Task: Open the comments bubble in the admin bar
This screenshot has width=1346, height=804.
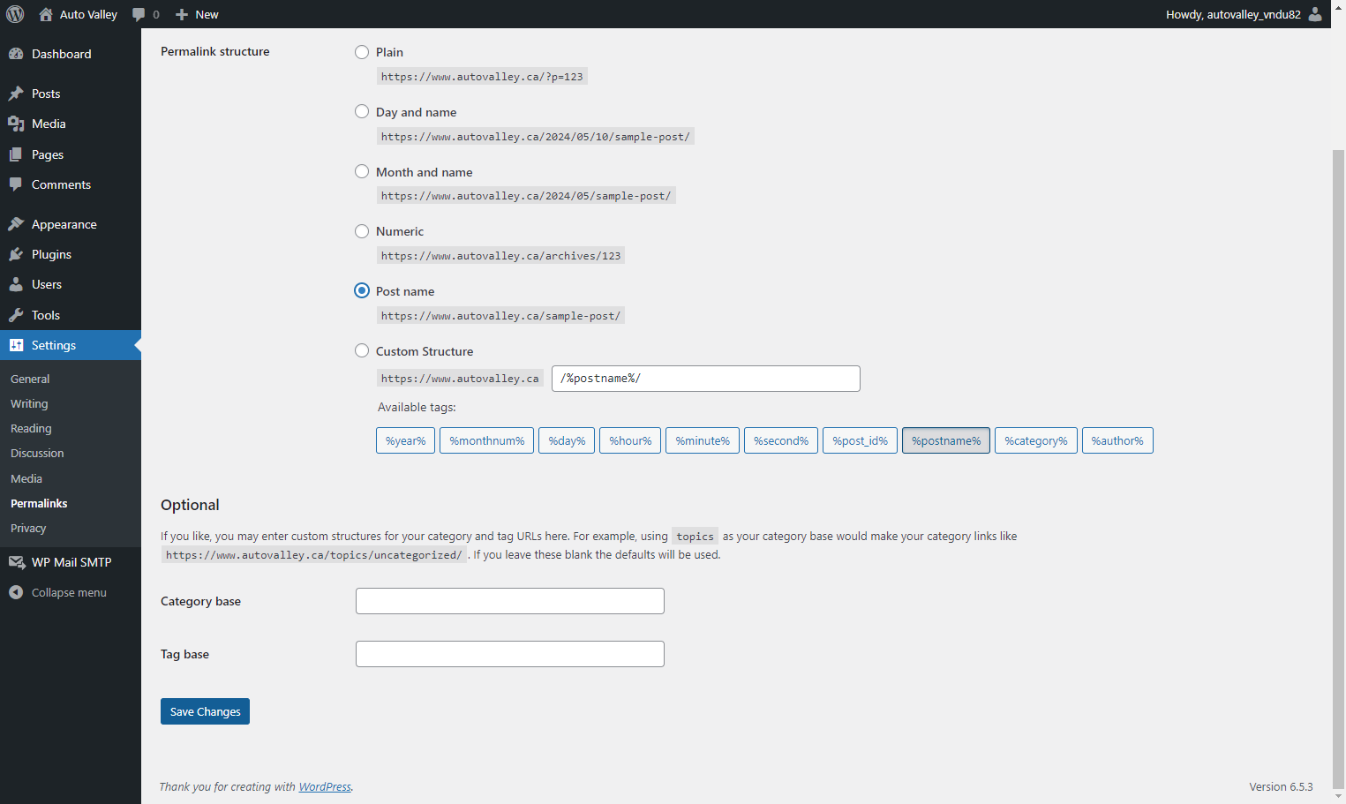Action: click(139, 14)
